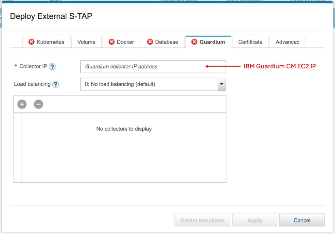Image resolution: width=335 pixels, height=234 pixels.
Task: Click 'No collectors to display' text
Action: (x=124, y=129)
